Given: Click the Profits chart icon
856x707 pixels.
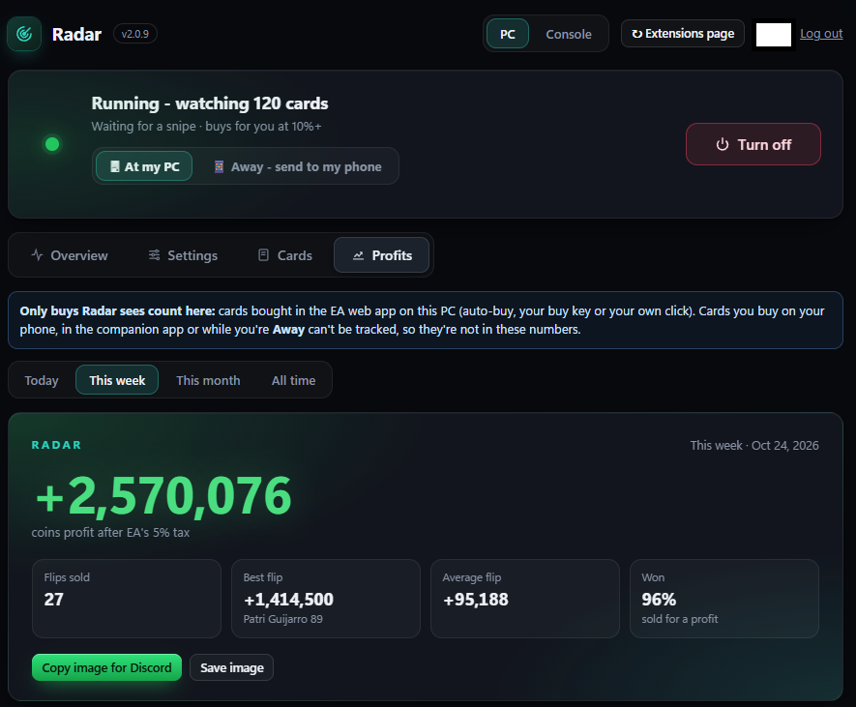Looking at the screenshot, I should pyautogui.click(x=358, y=255).
